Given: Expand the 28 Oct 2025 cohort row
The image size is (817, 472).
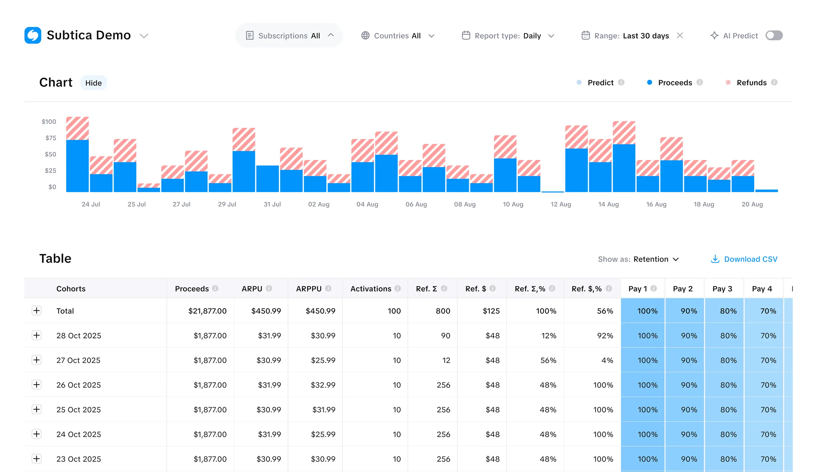Looking at the screenshot, I should tap(37, 335).
